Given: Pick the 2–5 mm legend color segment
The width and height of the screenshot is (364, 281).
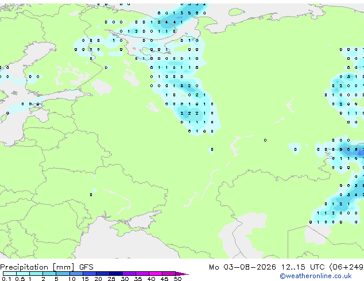Looking at the screenshot, I should pos(49,274).
